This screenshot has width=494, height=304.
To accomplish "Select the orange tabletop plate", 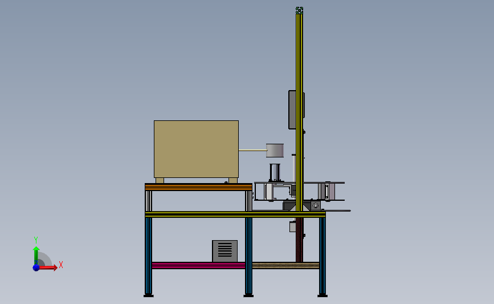I will 198,187.
